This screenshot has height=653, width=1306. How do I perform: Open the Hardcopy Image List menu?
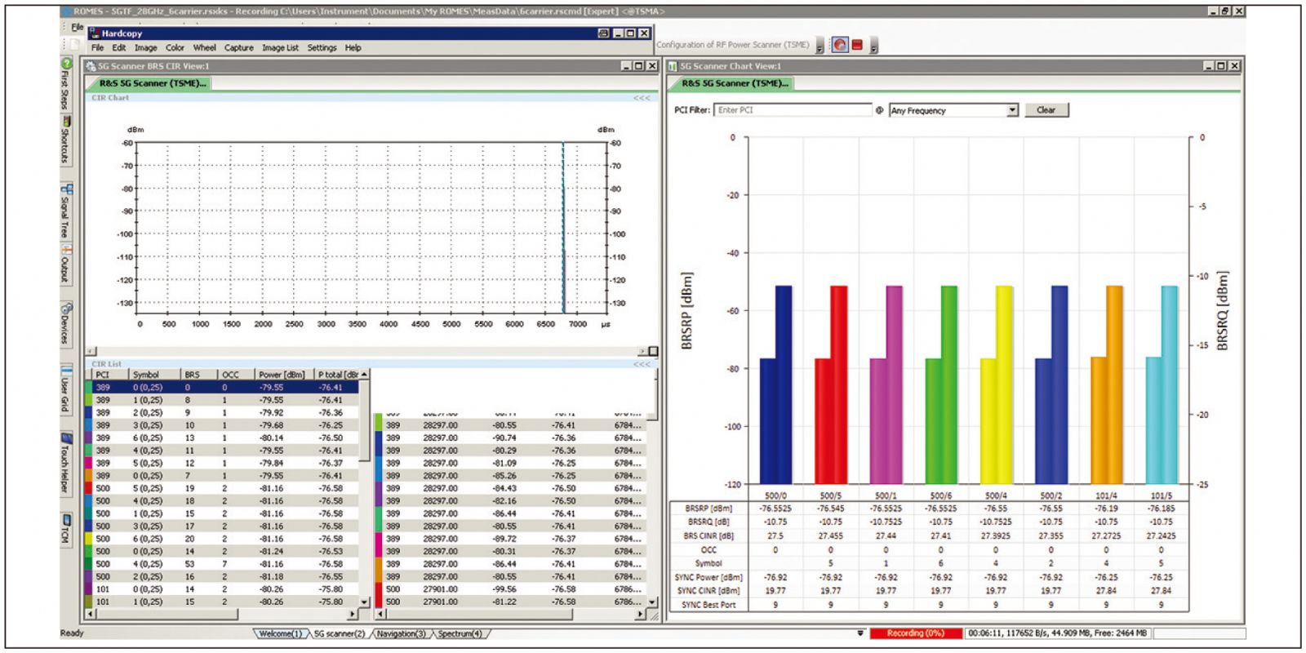(x=280, y=48)
